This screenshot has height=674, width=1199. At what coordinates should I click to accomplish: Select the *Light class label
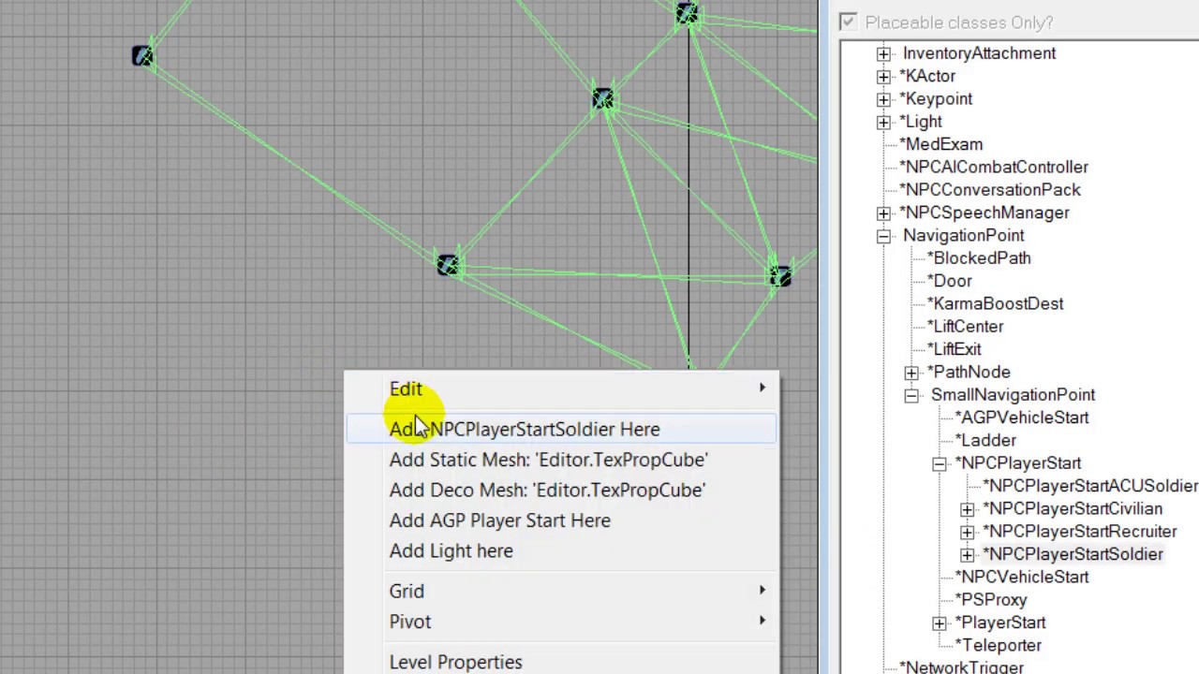(x=920, y=122)
